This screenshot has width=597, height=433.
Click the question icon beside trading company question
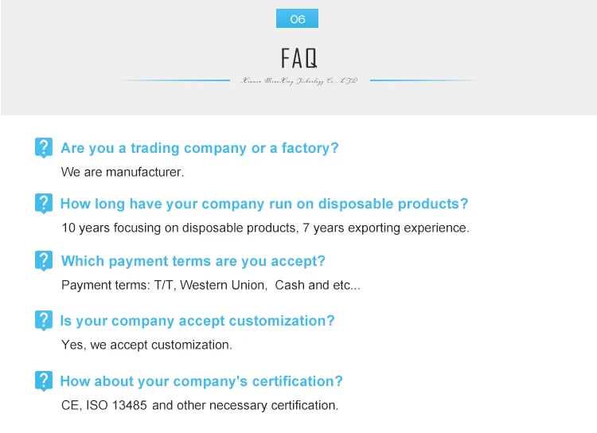[x=44, y=148]
